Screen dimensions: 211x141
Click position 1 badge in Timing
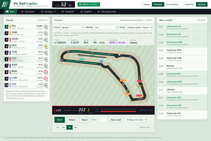(7, 27)
